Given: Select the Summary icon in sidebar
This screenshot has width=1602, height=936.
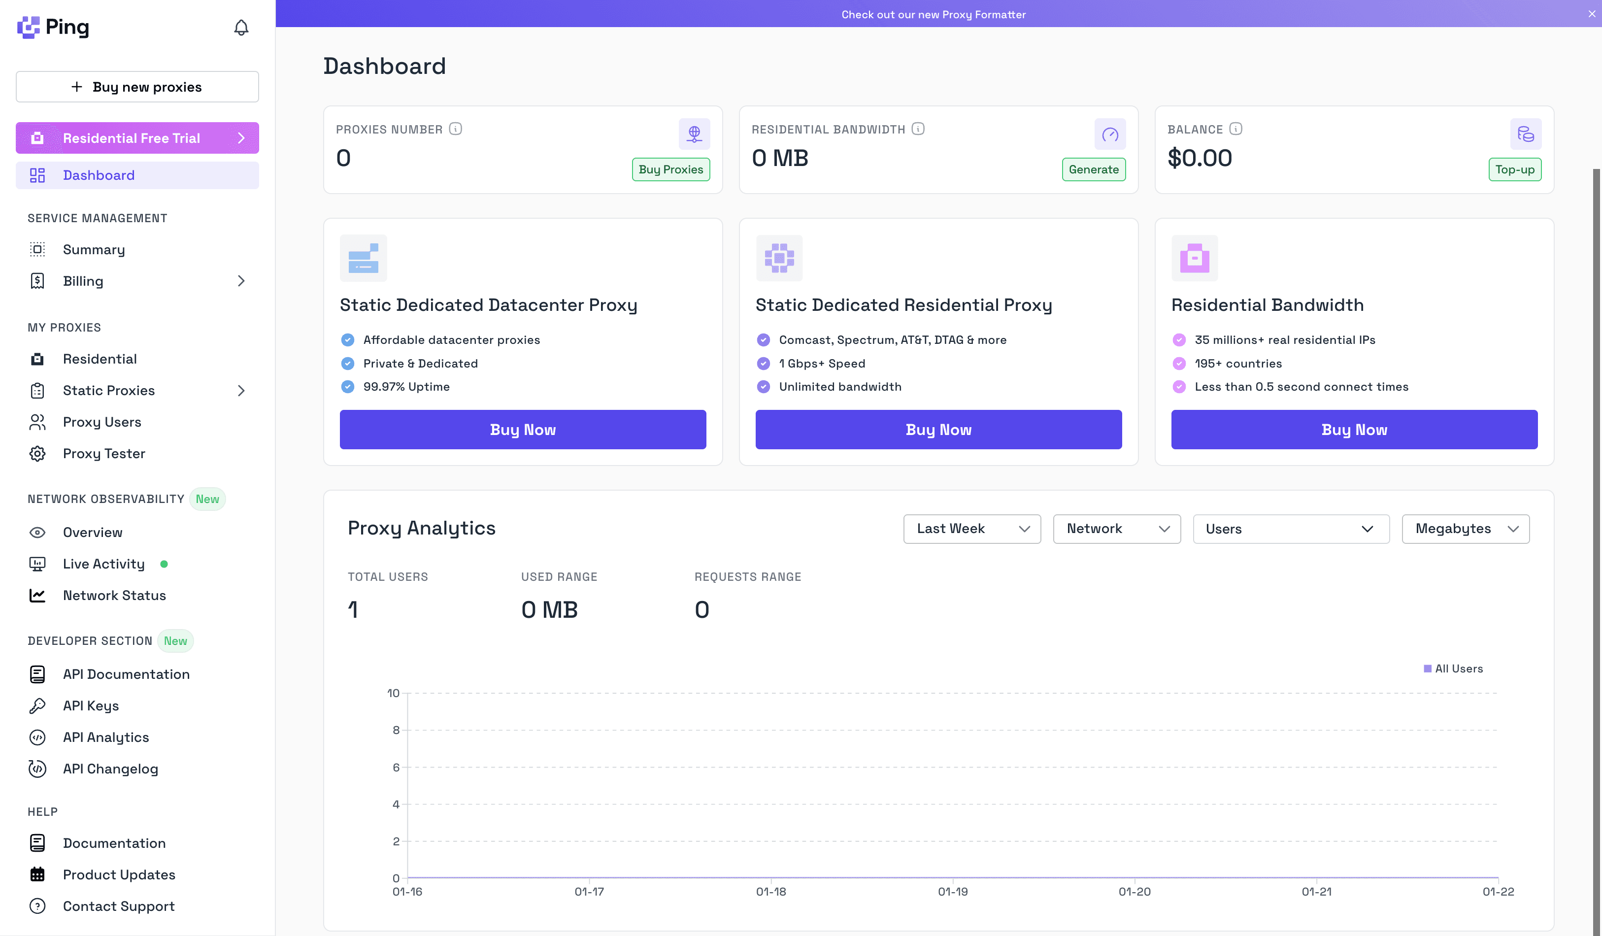Looking at the screenshot, I should [37, 249].
